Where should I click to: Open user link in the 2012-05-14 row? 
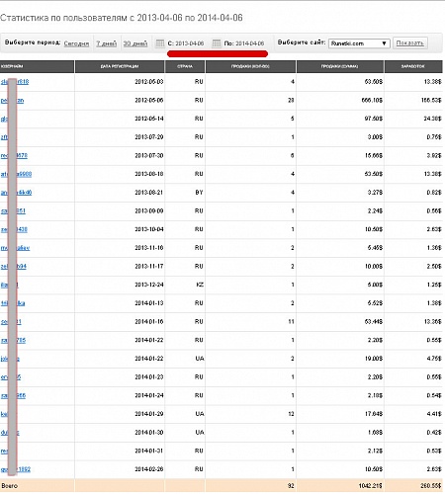pyautogui.click(x=5, y=119)
